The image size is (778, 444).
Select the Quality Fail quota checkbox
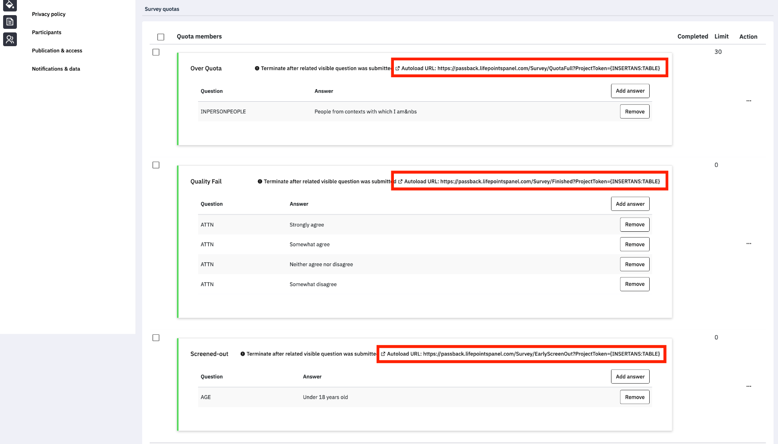156,165
